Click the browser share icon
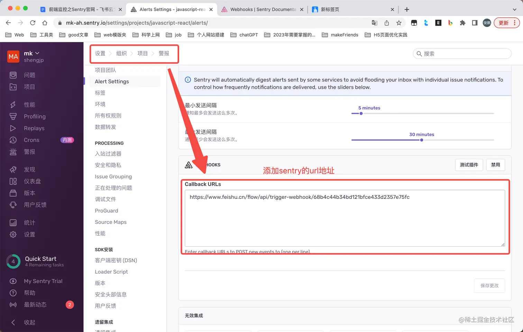This screenshot has width=523, height=332. click(x=387, y=23)
